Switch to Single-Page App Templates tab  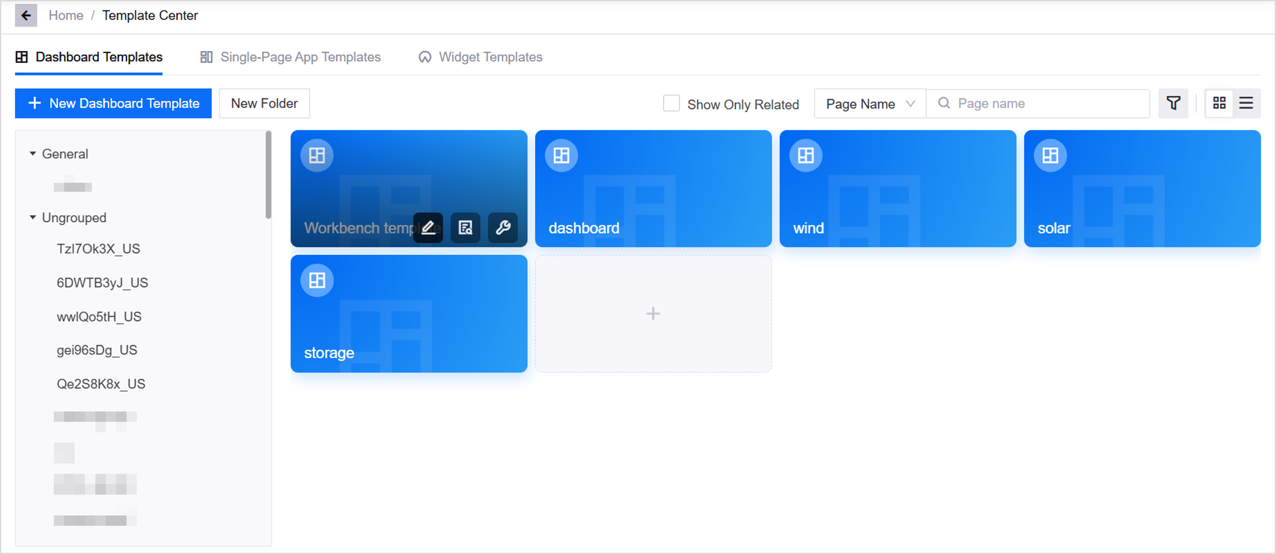pos(290,57)
